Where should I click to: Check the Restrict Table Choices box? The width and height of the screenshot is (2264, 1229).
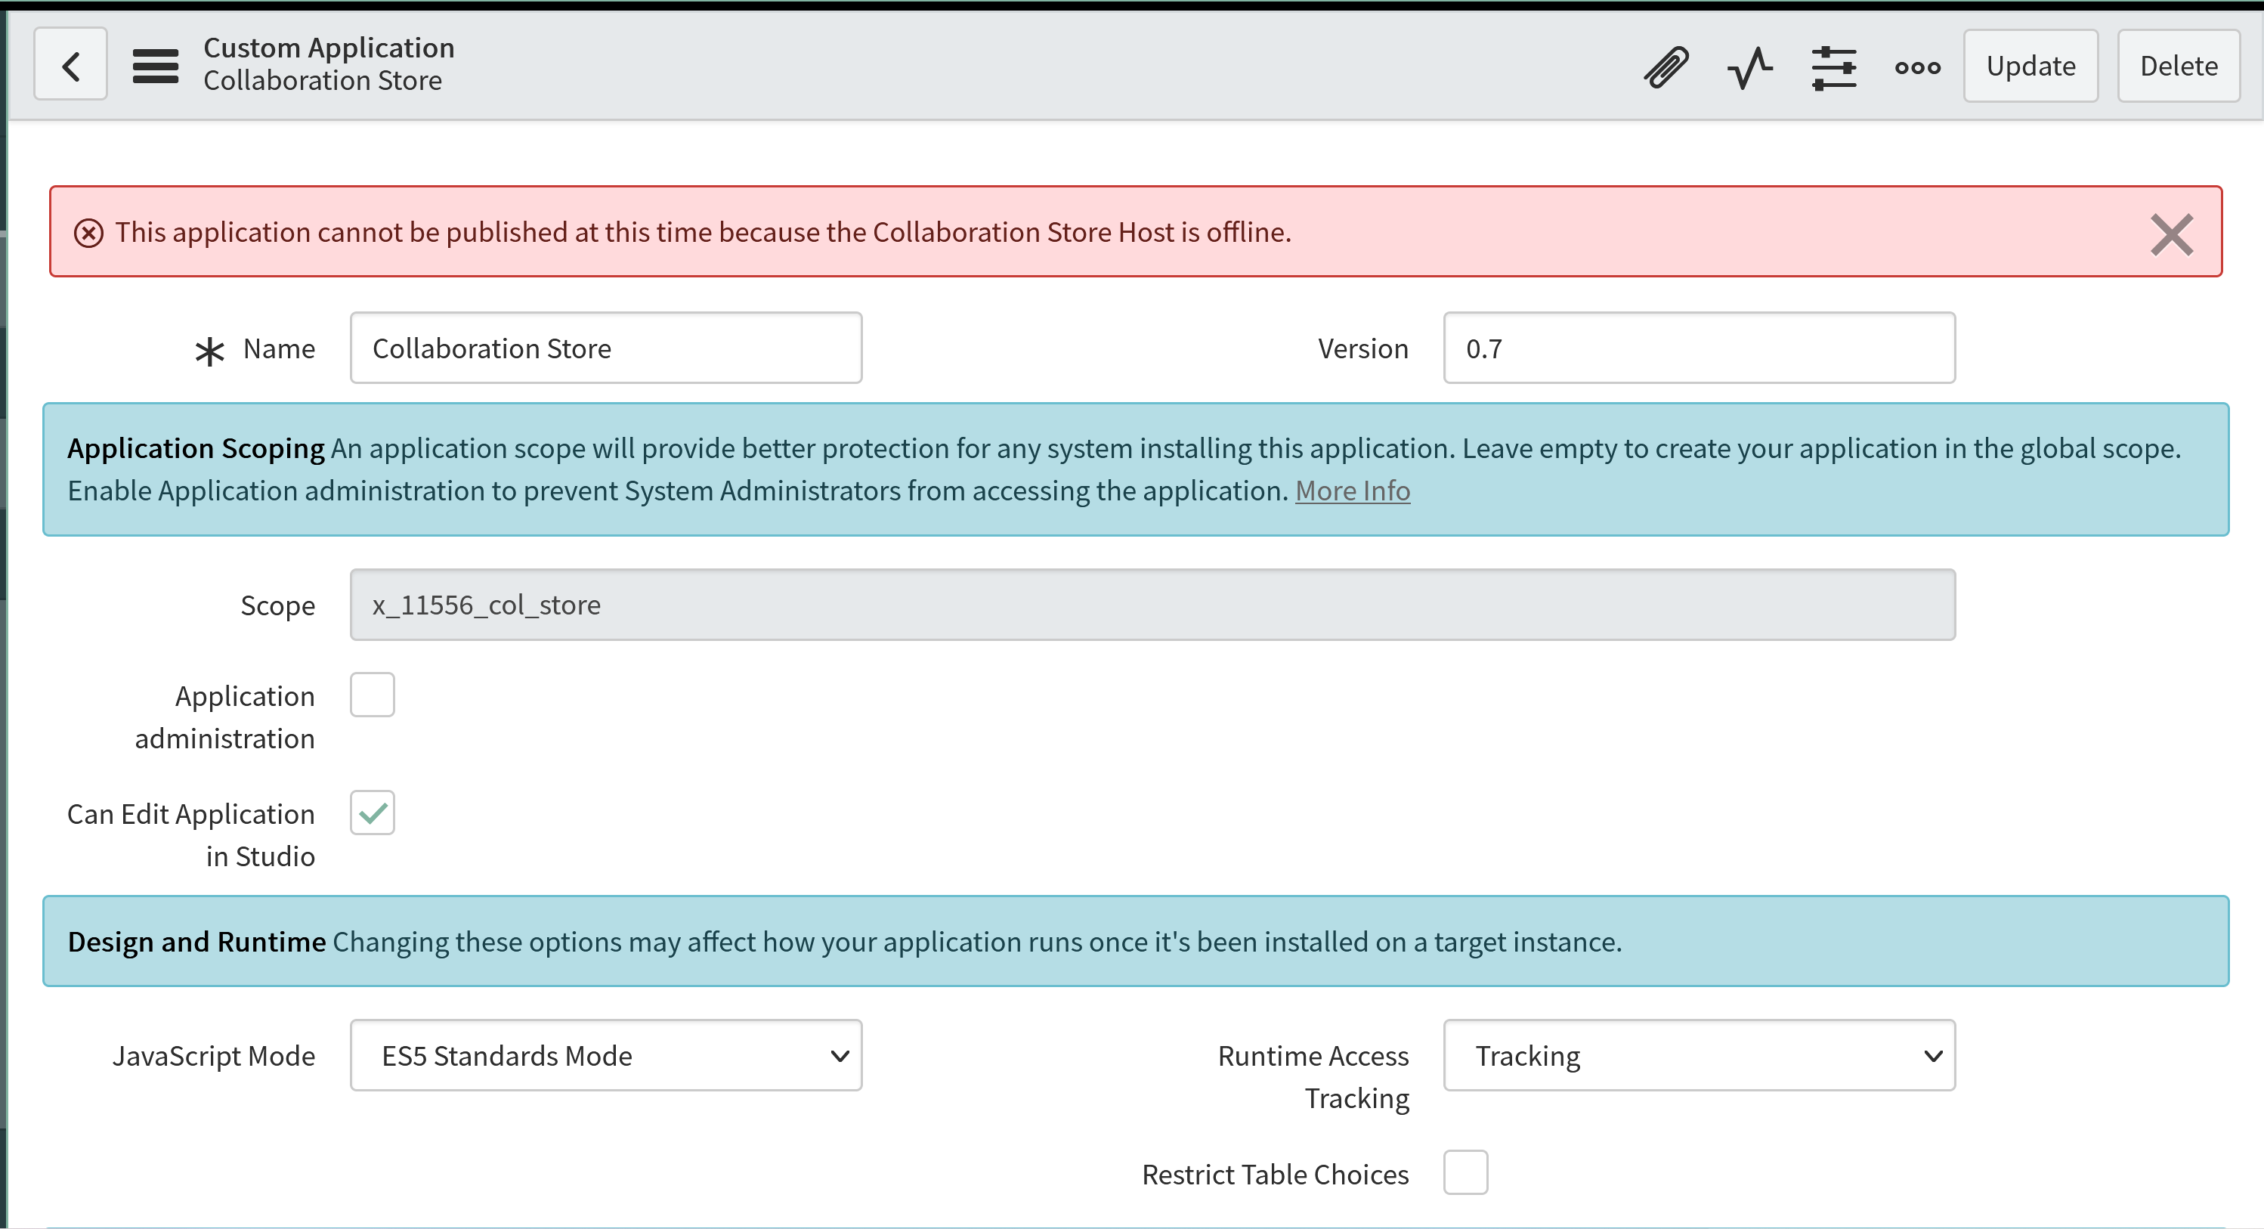pyautogui.click(x=1465, y=1172)
